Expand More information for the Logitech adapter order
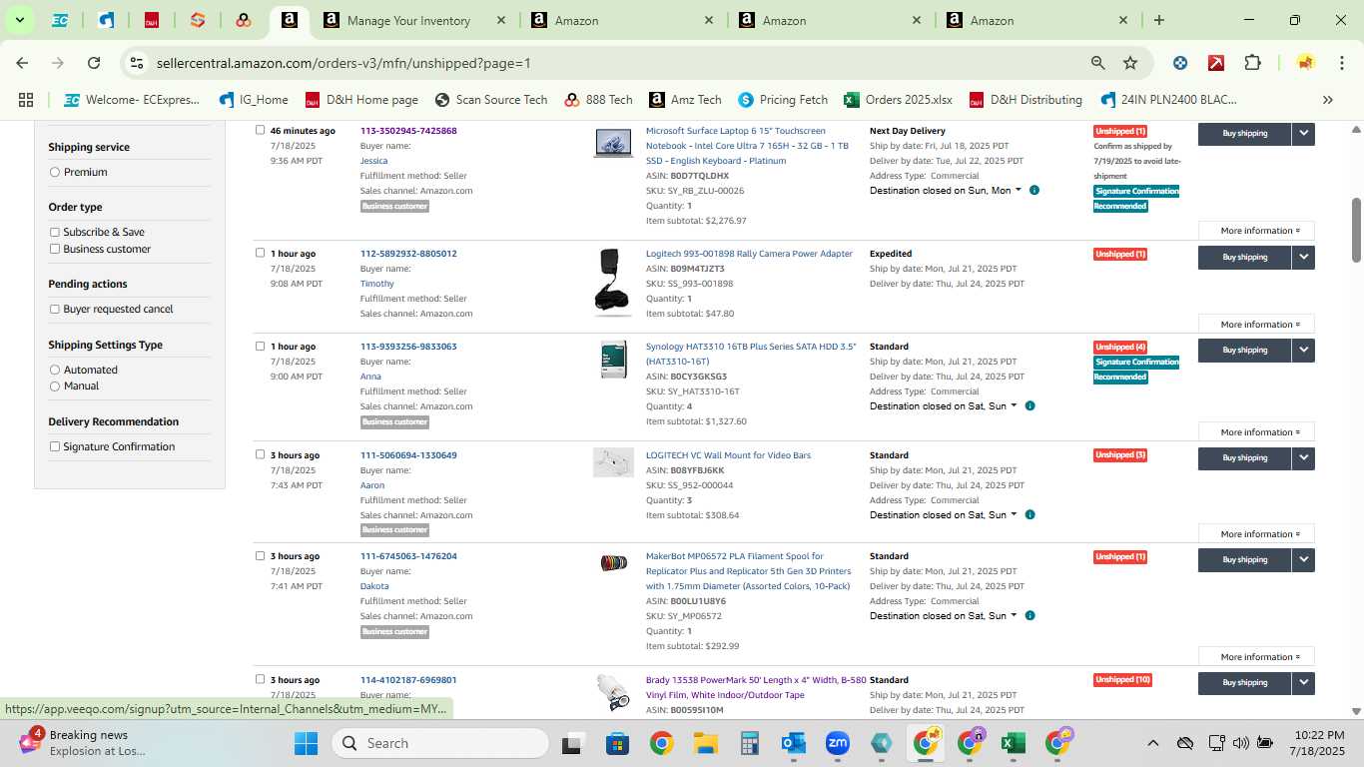The width and height of the screenshot is (1364, 767). [1256, 325]
